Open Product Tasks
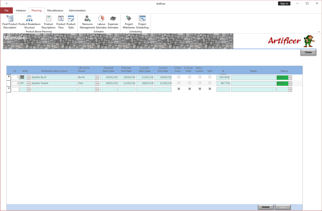This screenshot has height=211, width=322. [71, 22]
